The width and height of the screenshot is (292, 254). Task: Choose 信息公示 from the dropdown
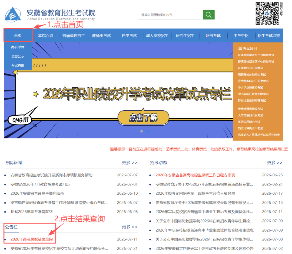(18, 56)
